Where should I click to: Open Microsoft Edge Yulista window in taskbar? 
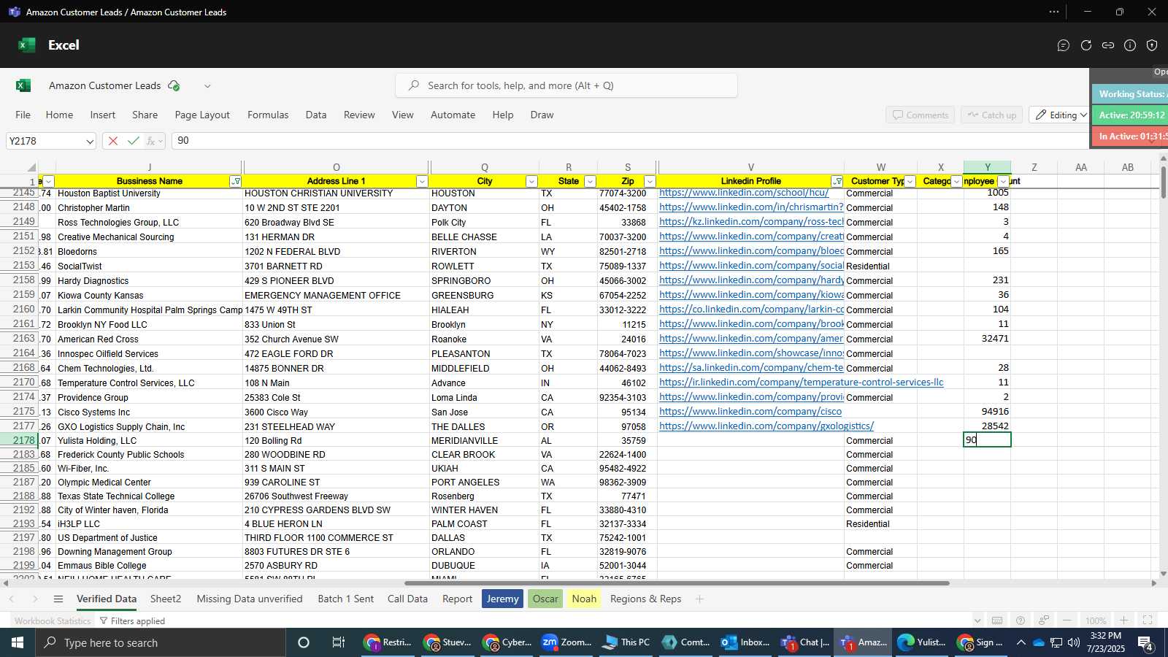click(x=923, y=642)
